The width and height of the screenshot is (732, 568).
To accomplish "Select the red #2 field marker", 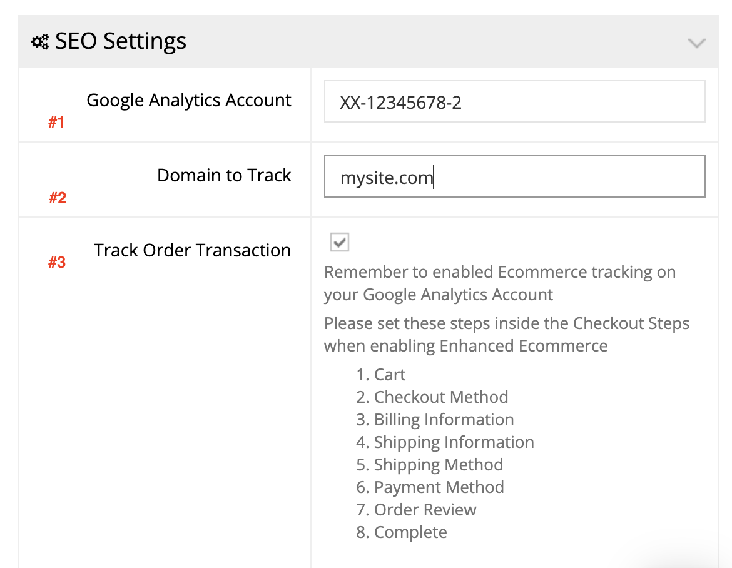I will click(x=57, y=198).
